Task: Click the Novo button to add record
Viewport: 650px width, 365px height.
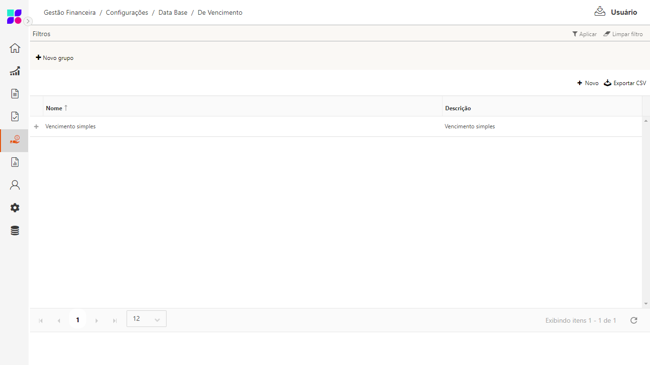Action: 588,83
